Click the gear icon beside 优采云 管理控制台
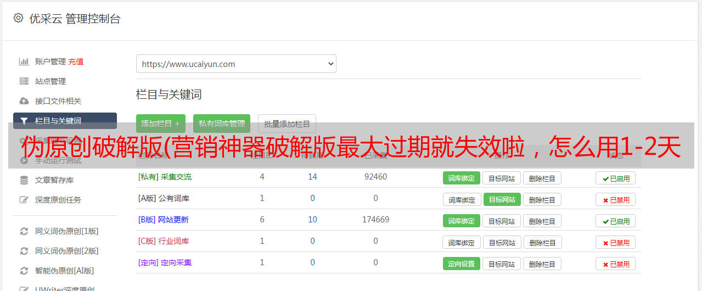 click(x=19, y=18)
